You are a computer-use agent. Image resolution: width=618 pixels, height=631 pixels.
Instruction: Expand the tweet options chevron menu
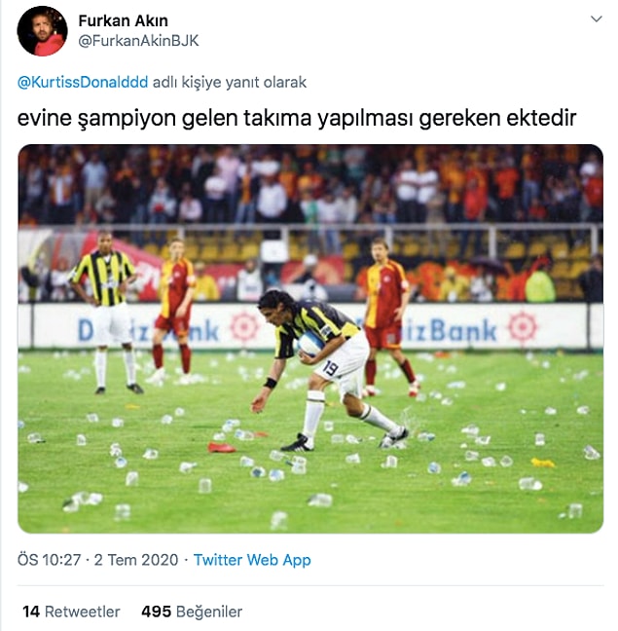click(x=596, y=19)
